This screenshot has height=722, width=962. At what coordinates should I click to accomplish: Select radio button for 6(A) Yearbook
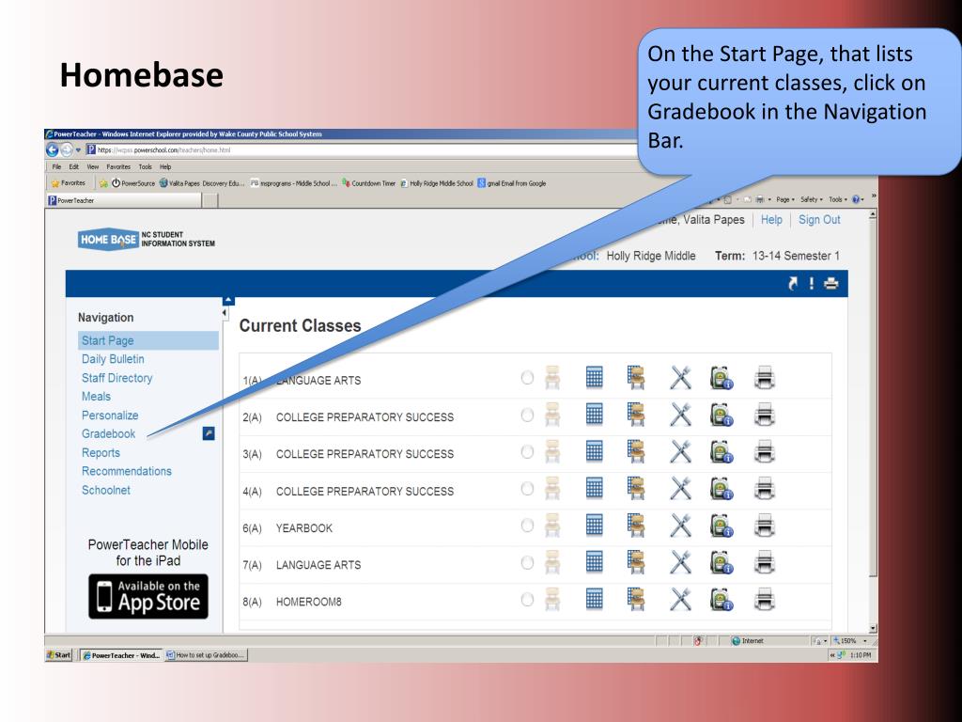click(x=527, y=526)
